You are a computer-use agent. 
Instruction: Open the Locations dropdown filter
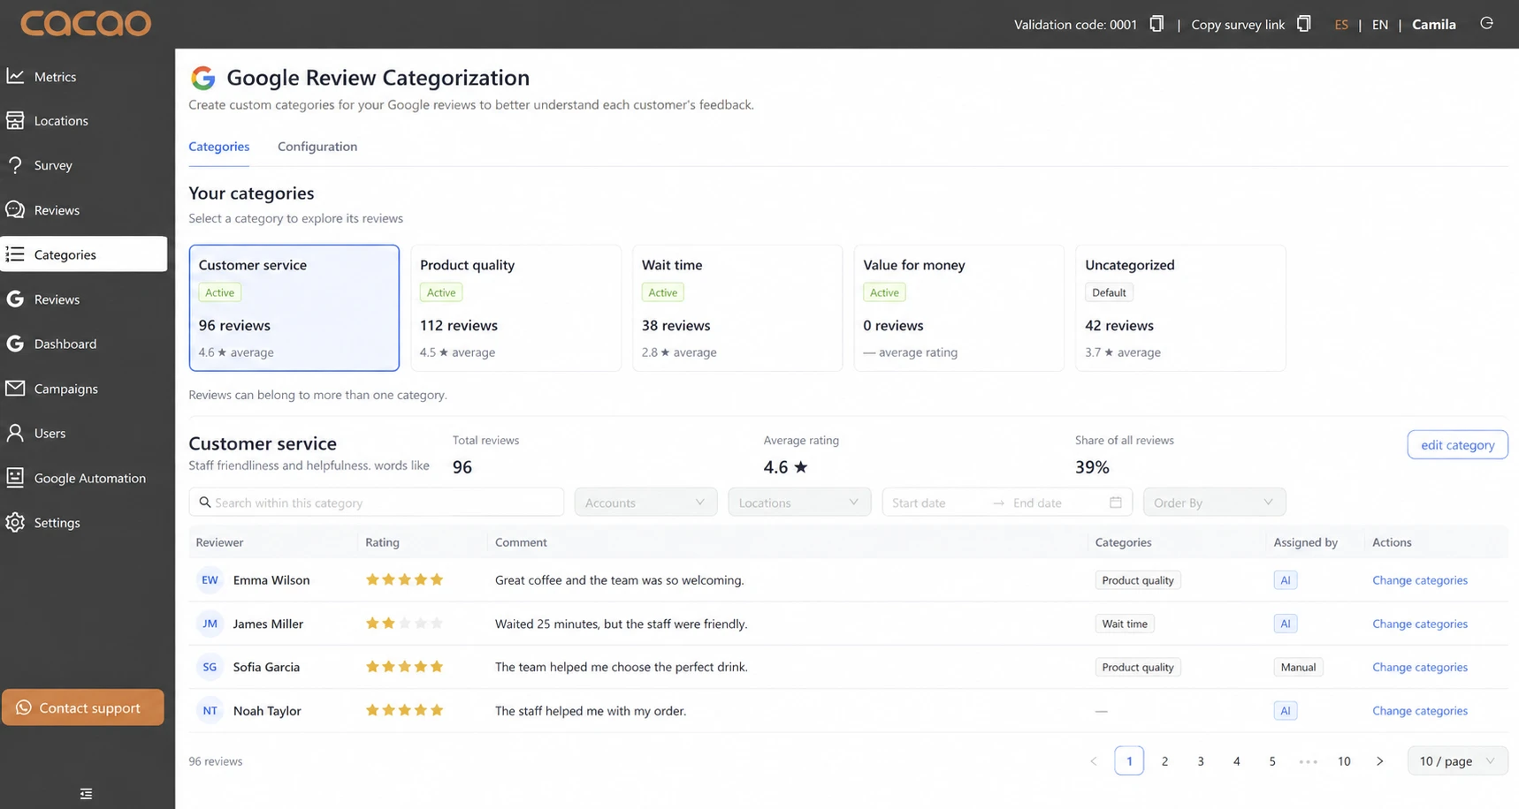click(799, 502)
